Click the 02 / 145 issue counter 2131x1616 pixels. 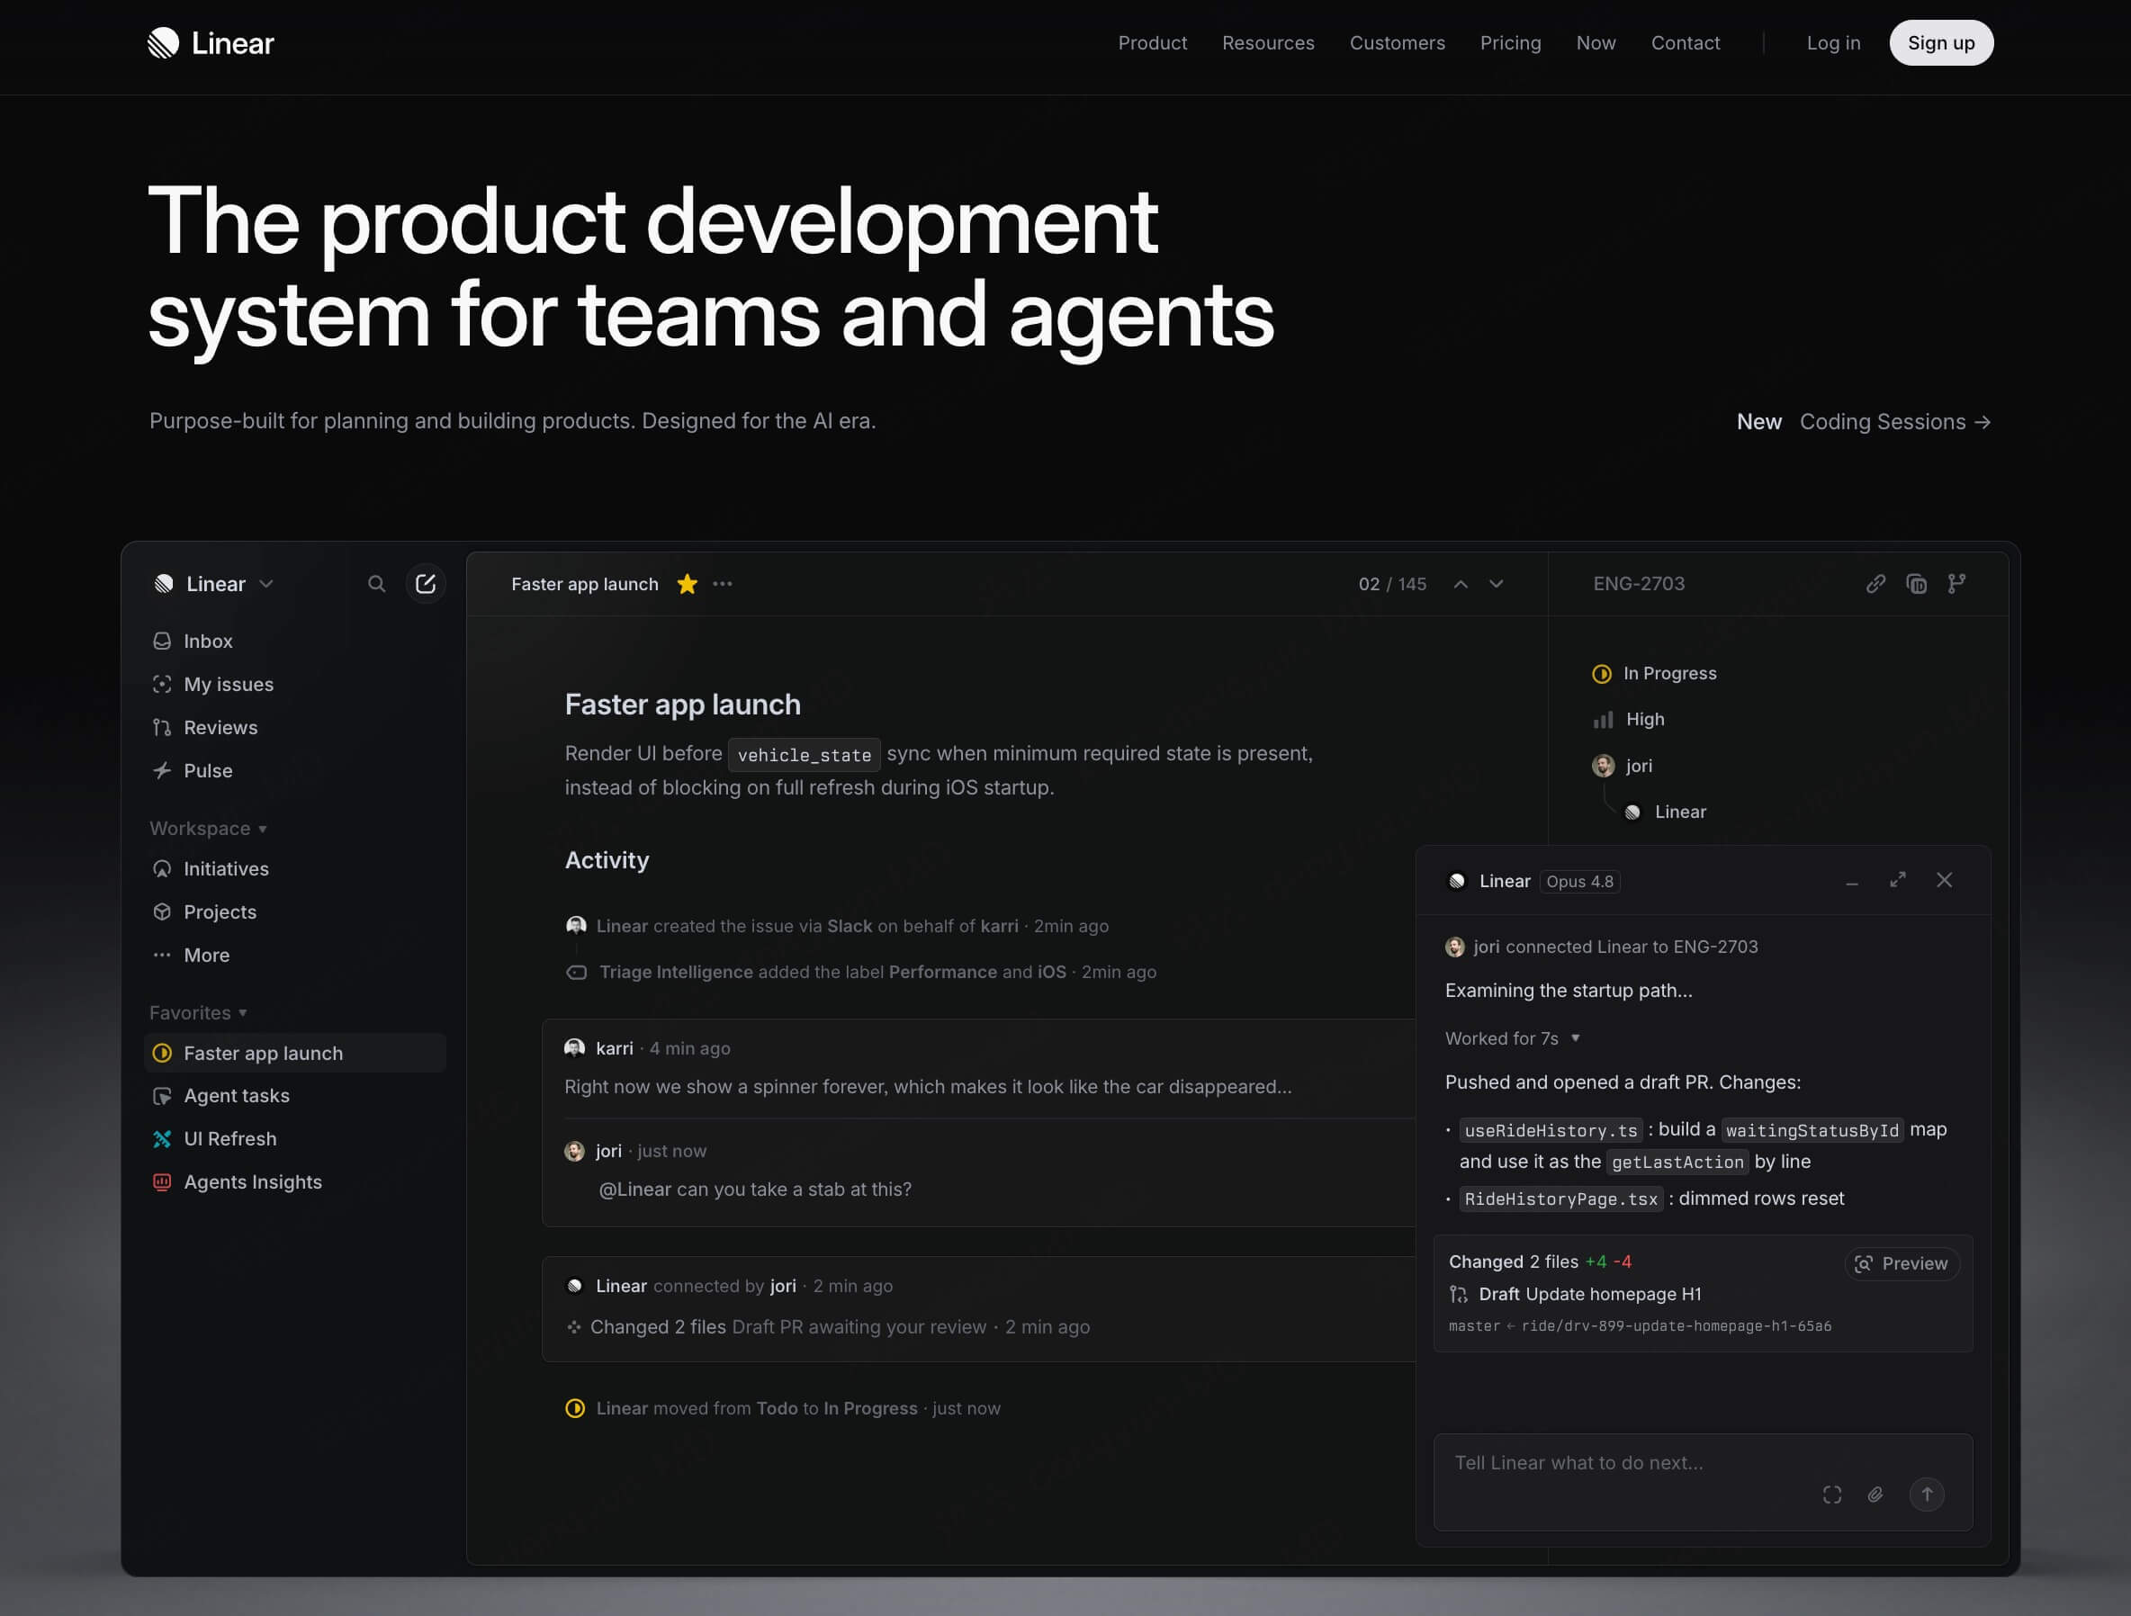tap(1392, 585)
